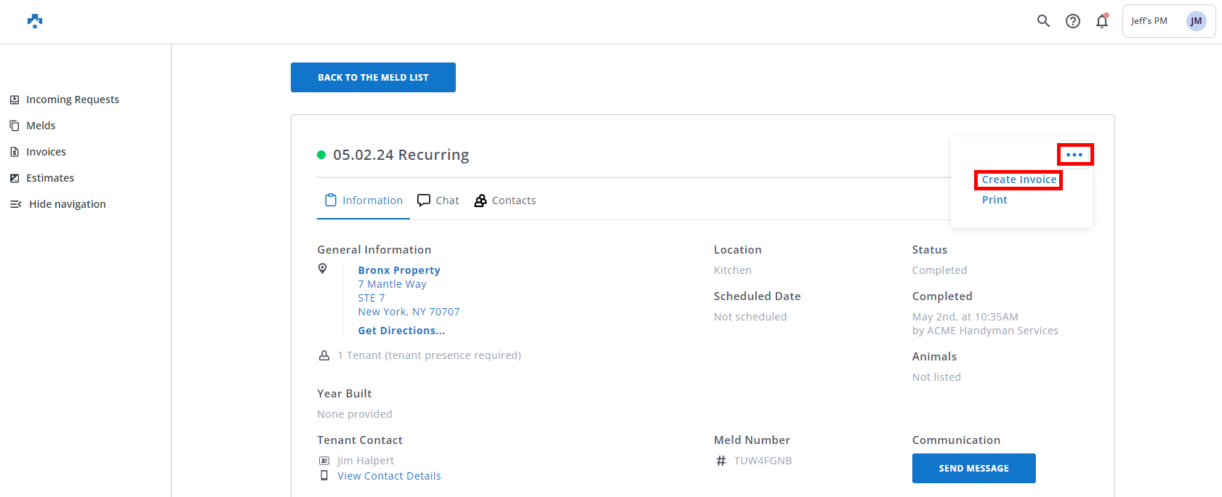Open search with the magnifier icon

tap(1043, 21)
